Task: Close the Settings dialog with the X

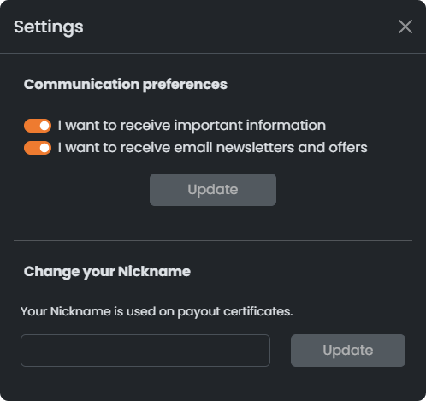Action: pyautogui.click(x=405, y=27)
